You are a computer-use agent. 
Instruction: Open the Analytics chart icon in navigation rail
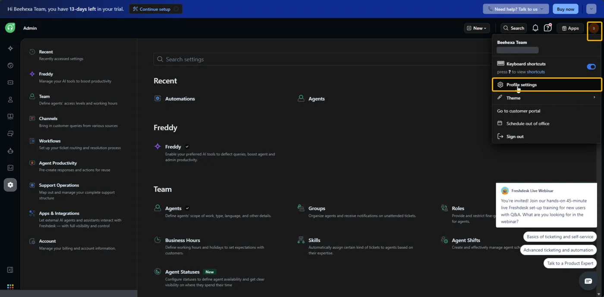pyautogui.click(x=10, y=168)
